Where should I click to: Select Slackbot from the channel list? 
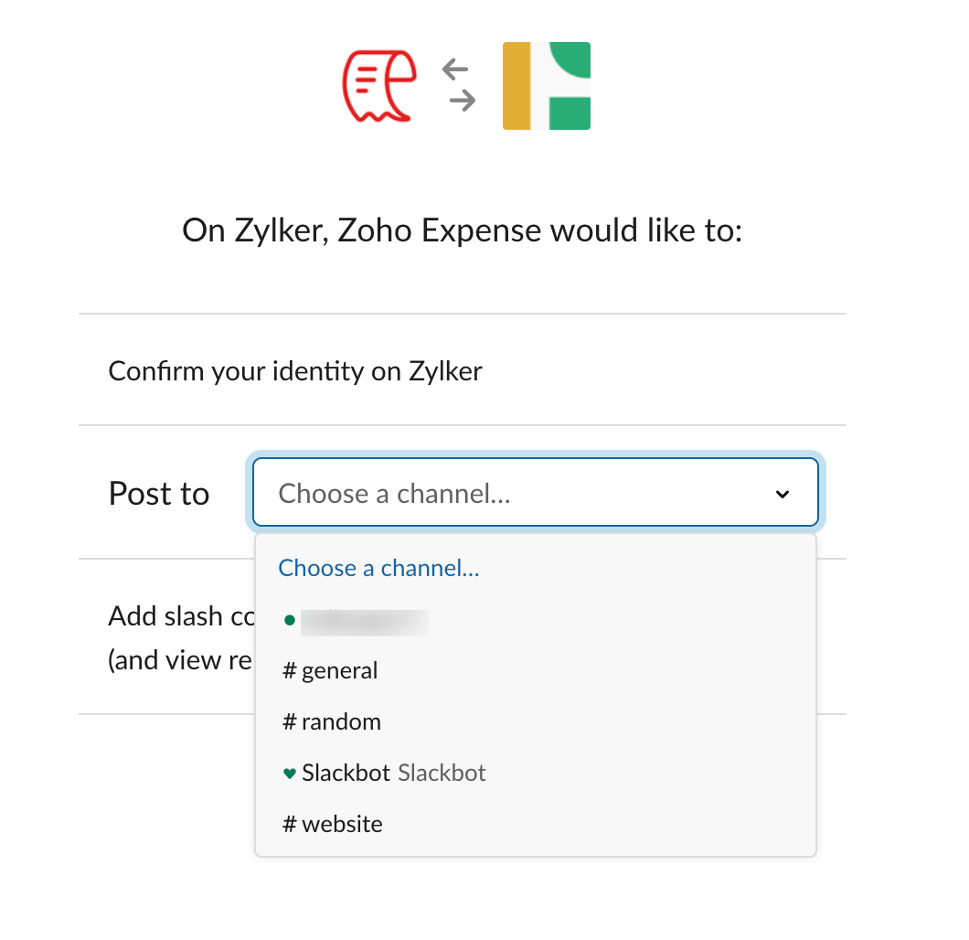click(x=536, y=774)
